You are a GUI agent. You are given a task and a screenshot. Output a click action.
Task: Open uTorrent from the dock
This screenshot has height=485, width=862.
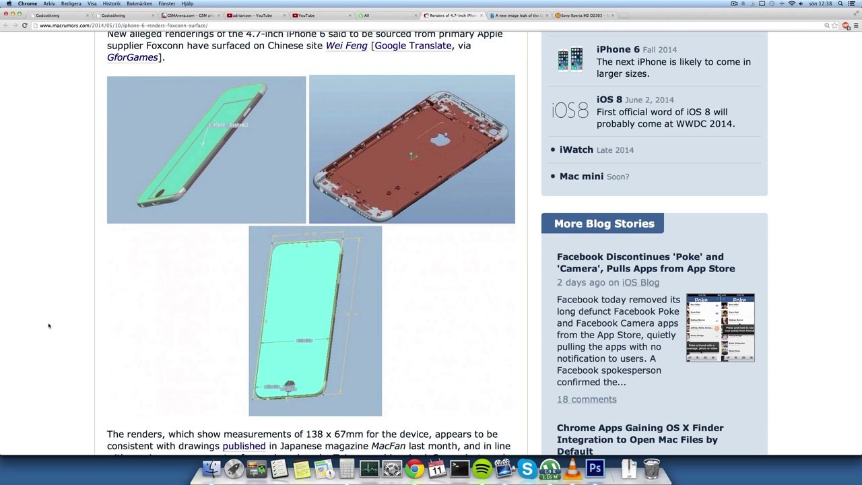[550, 468]
